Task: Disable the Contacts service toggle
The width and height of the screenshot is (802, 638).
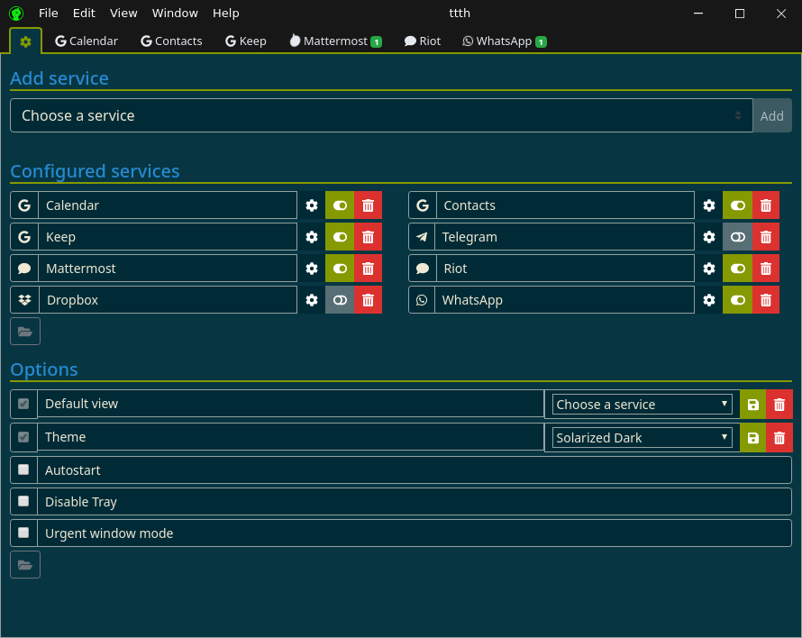Action: tap(737, 205)
